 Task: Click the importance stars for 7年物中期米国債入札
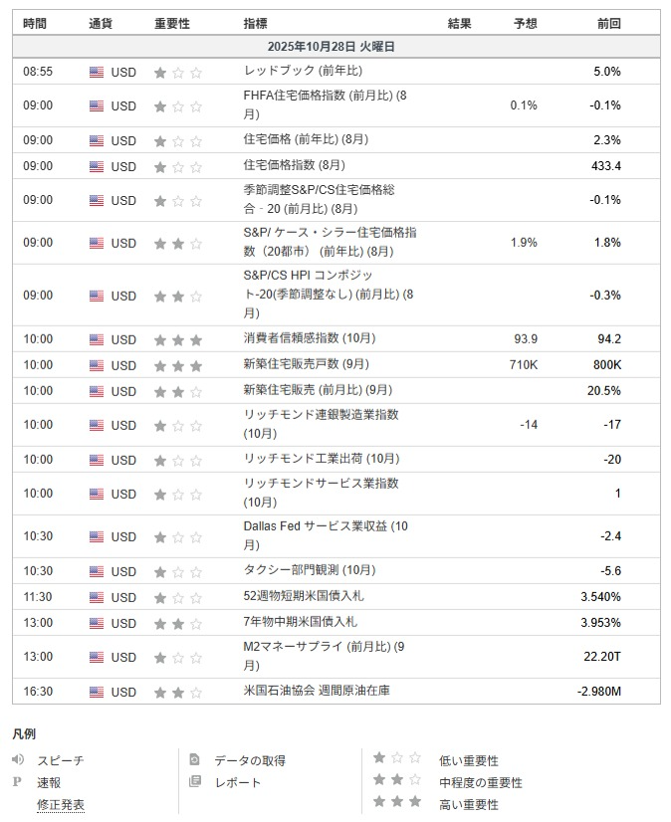178,623
